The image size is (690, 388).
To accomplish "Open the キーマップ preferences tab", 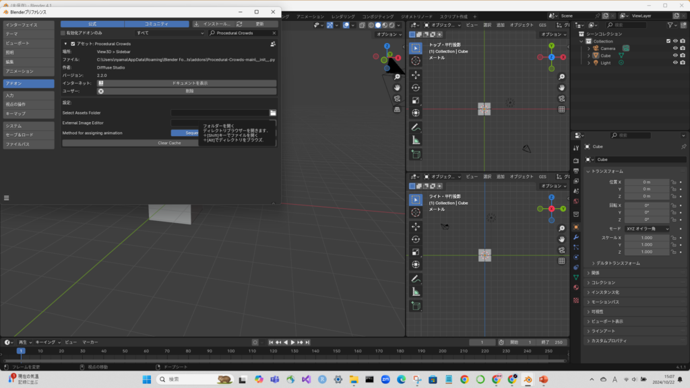I will coord(27,113).
